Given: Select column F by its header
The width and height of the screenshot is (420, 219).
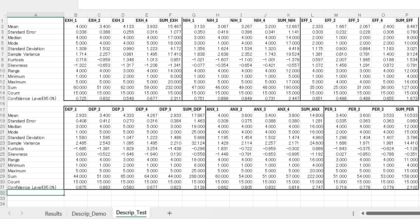Looking at the screenshot, I should pos(170,15).
